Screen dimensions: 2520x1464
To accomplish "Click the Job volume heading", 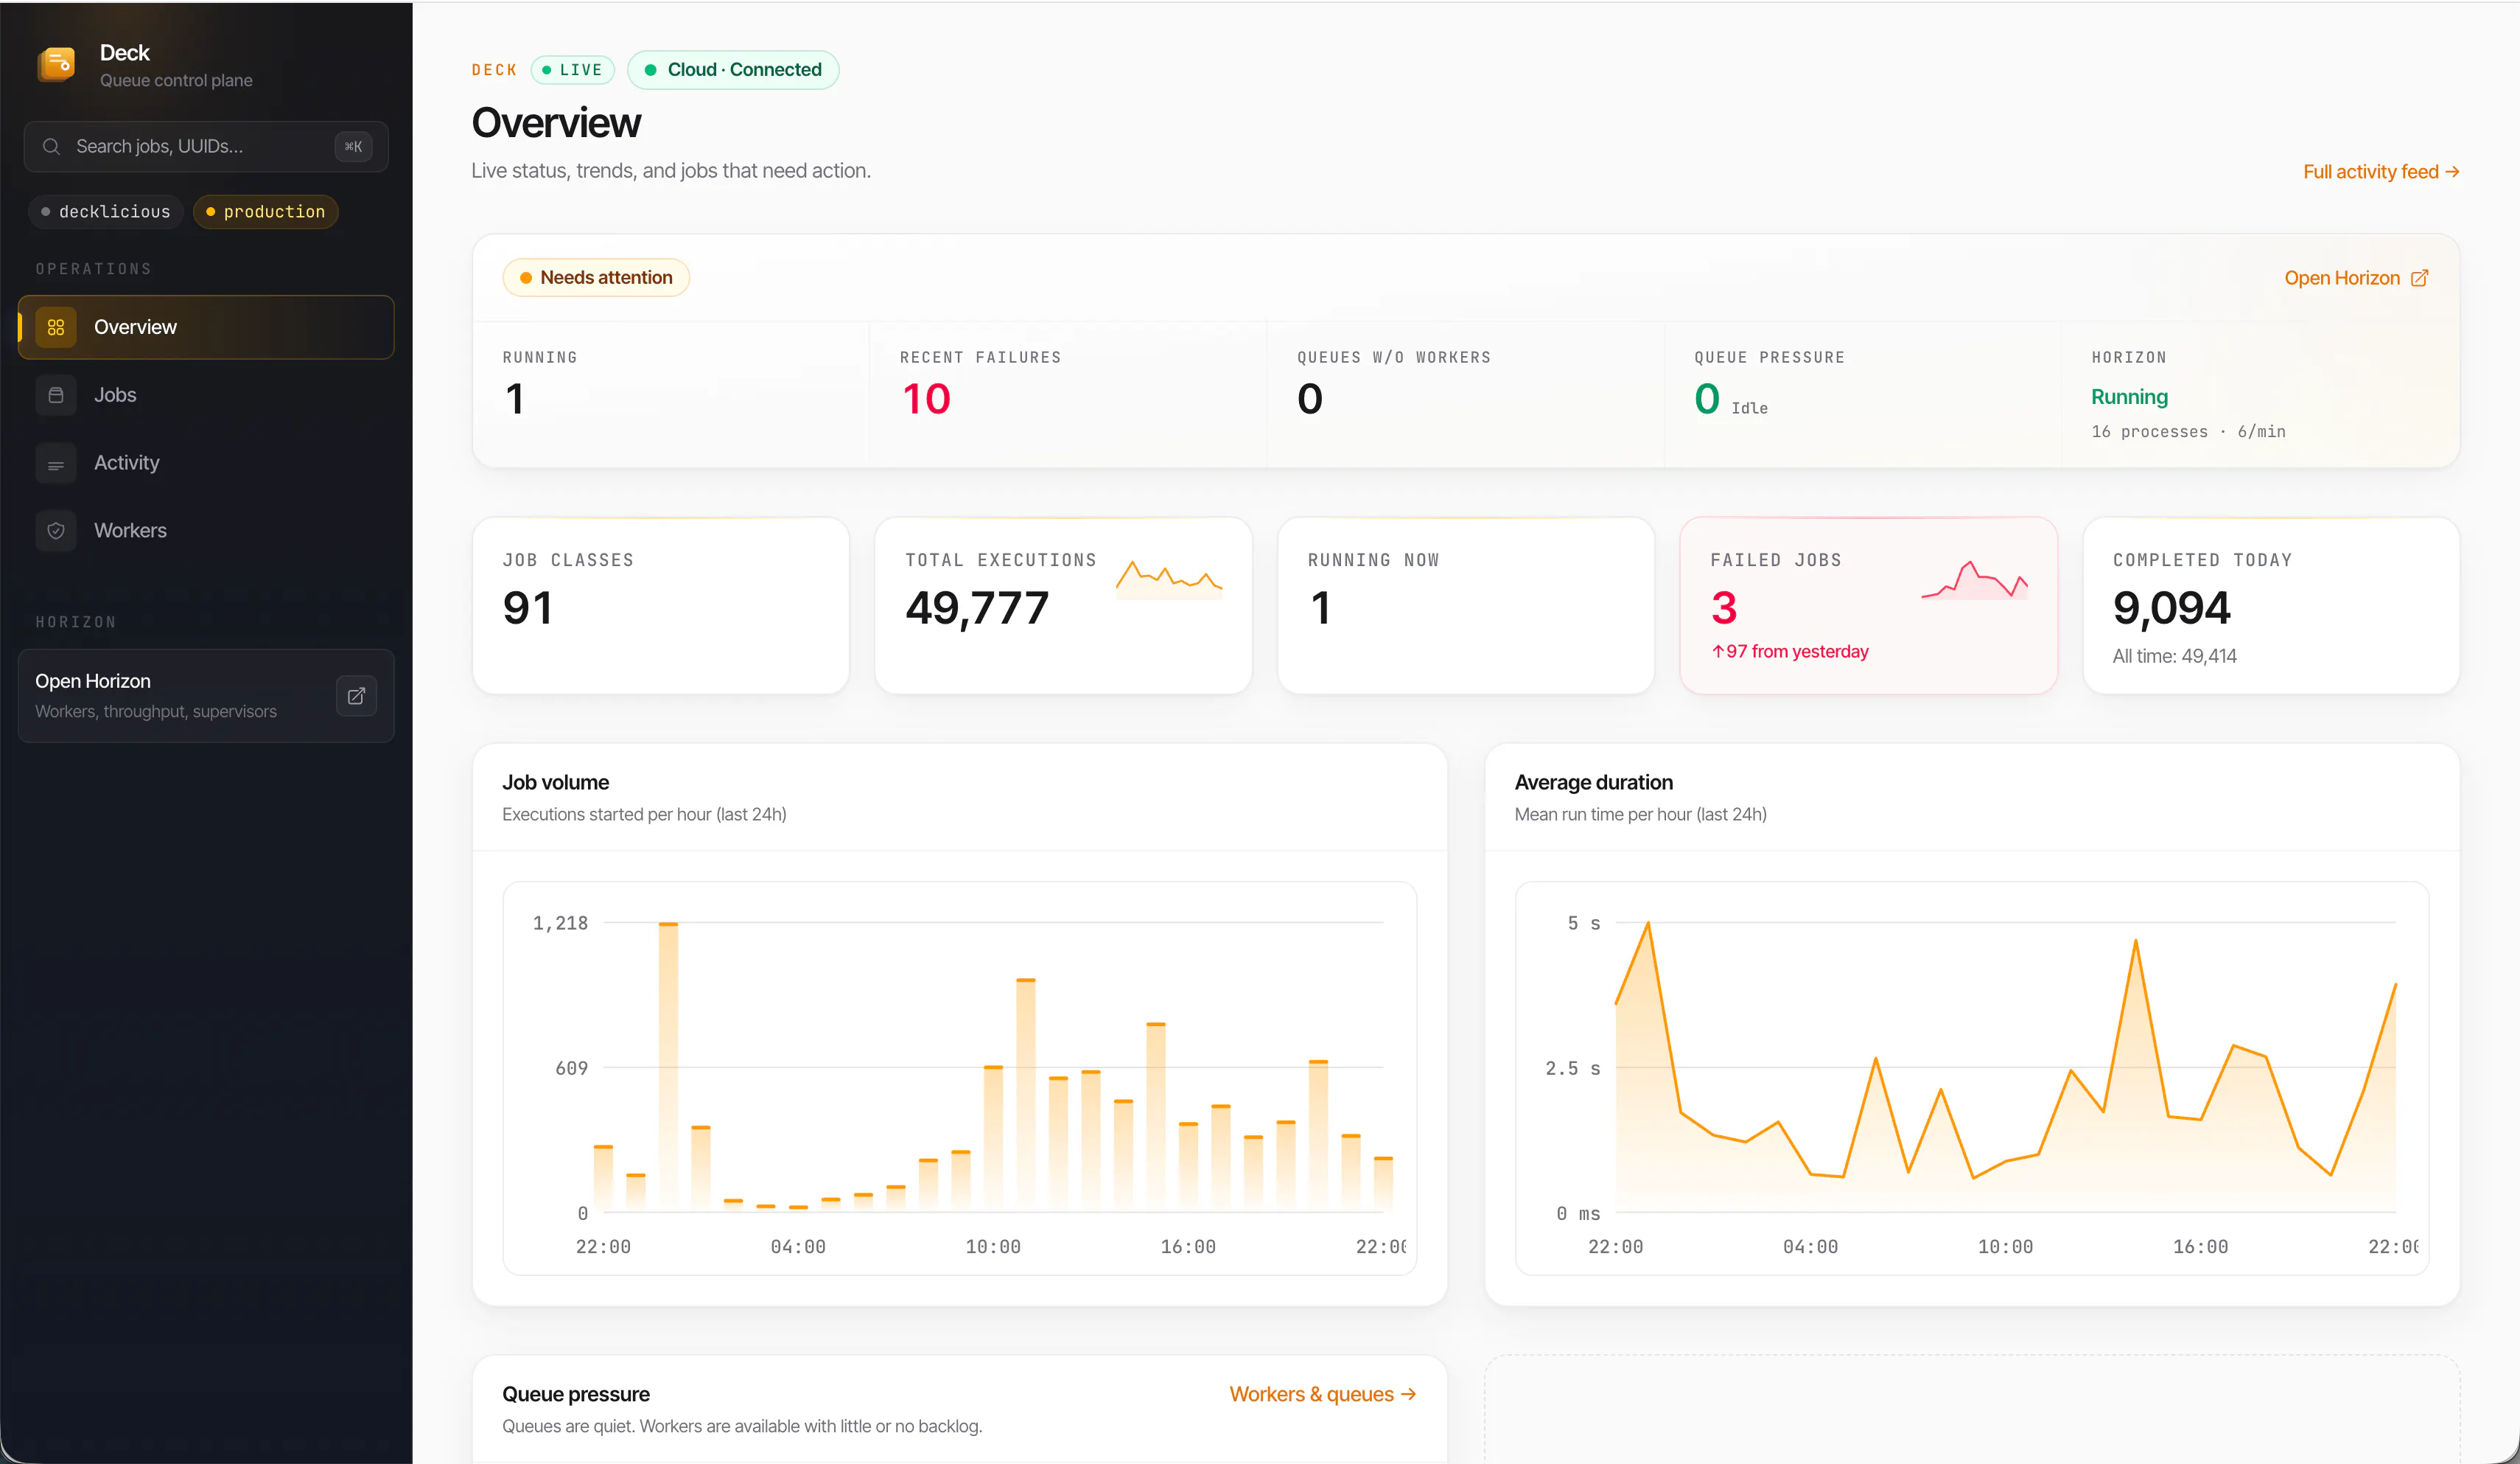I will 555,783.
